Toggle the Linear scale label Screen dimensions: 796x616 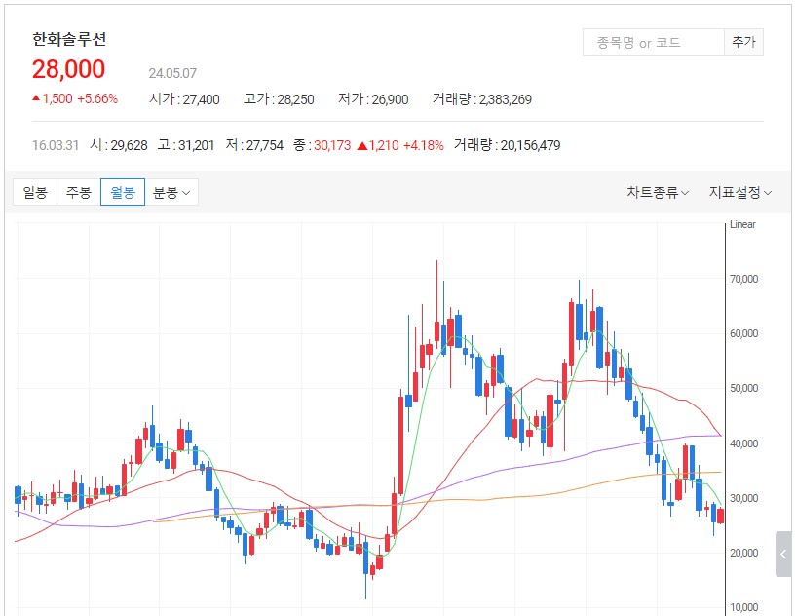(742, 225)
